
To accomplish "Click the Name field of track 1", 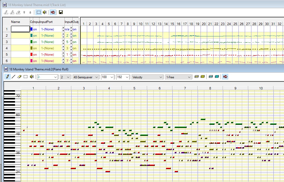I will [x=21, y=29].
